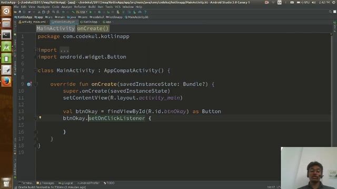Click the green phone emulator launcher icon
The image size is (337, 189).
6,58
